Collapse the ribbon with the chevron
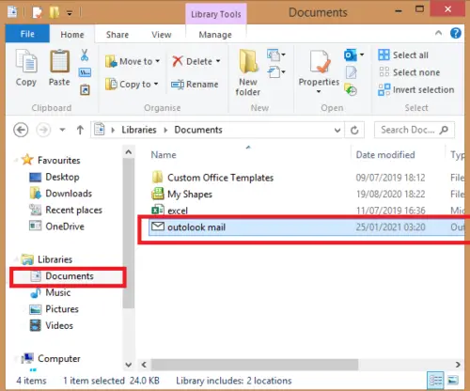Image resolution: width=470 pixels, height=391 pixels. (439, 33)
